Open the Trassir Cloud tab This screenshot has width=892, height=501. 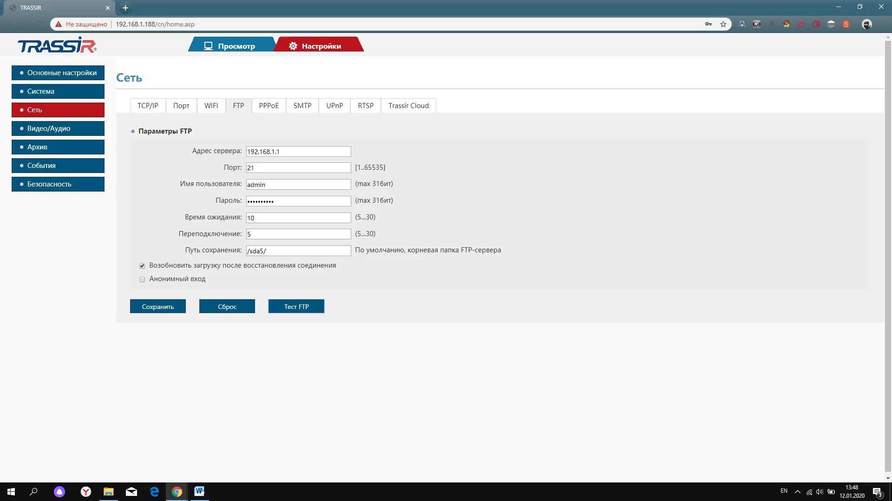(x=408, y=106)
